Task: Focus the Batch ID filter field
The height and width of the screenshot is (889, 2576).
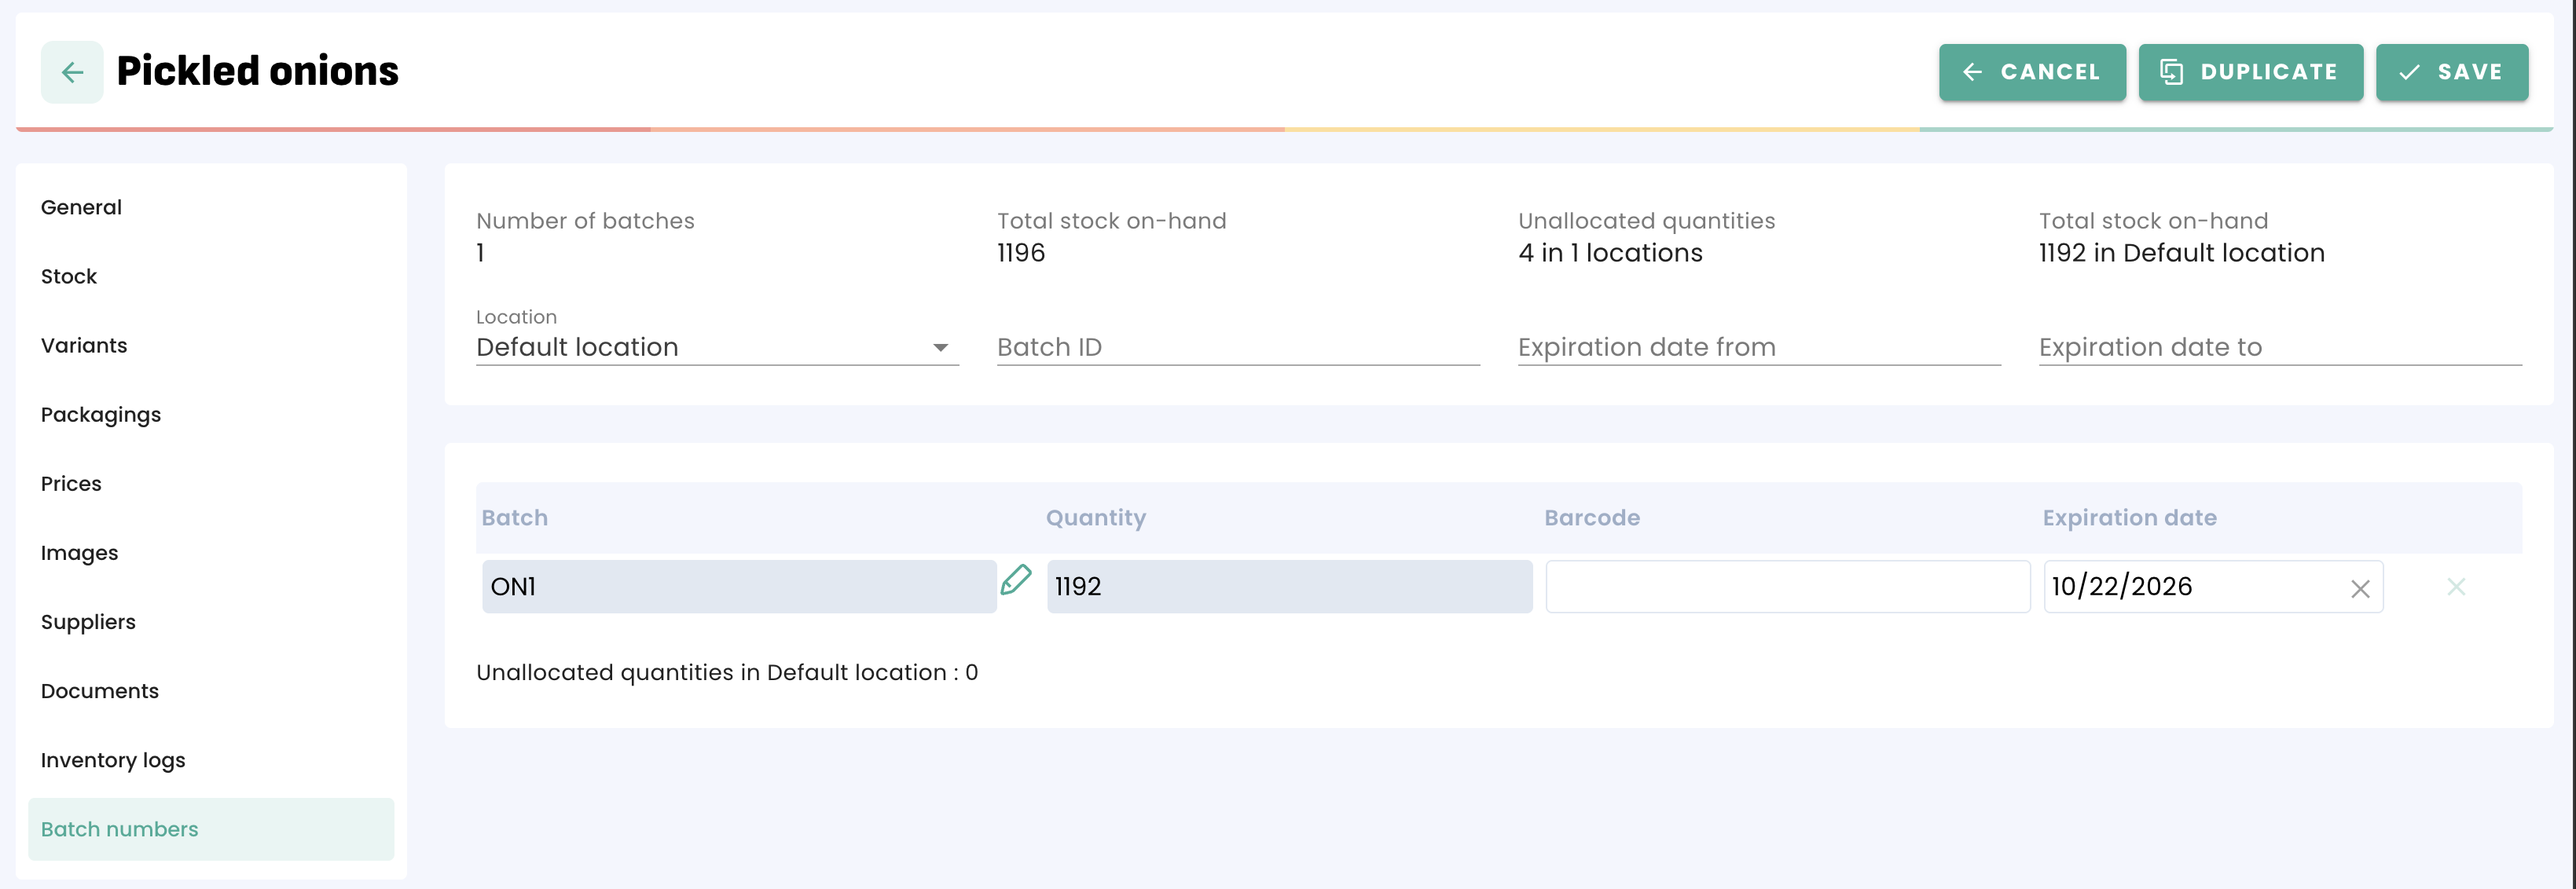Action: pos(1237,346)
